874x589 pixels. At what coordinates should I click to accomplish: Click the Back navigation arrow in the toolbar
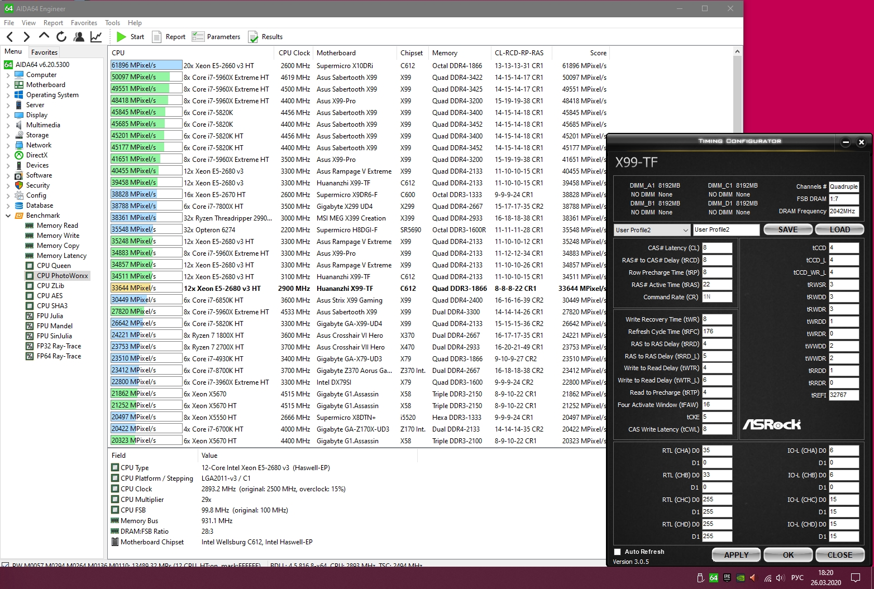[10, 37]
